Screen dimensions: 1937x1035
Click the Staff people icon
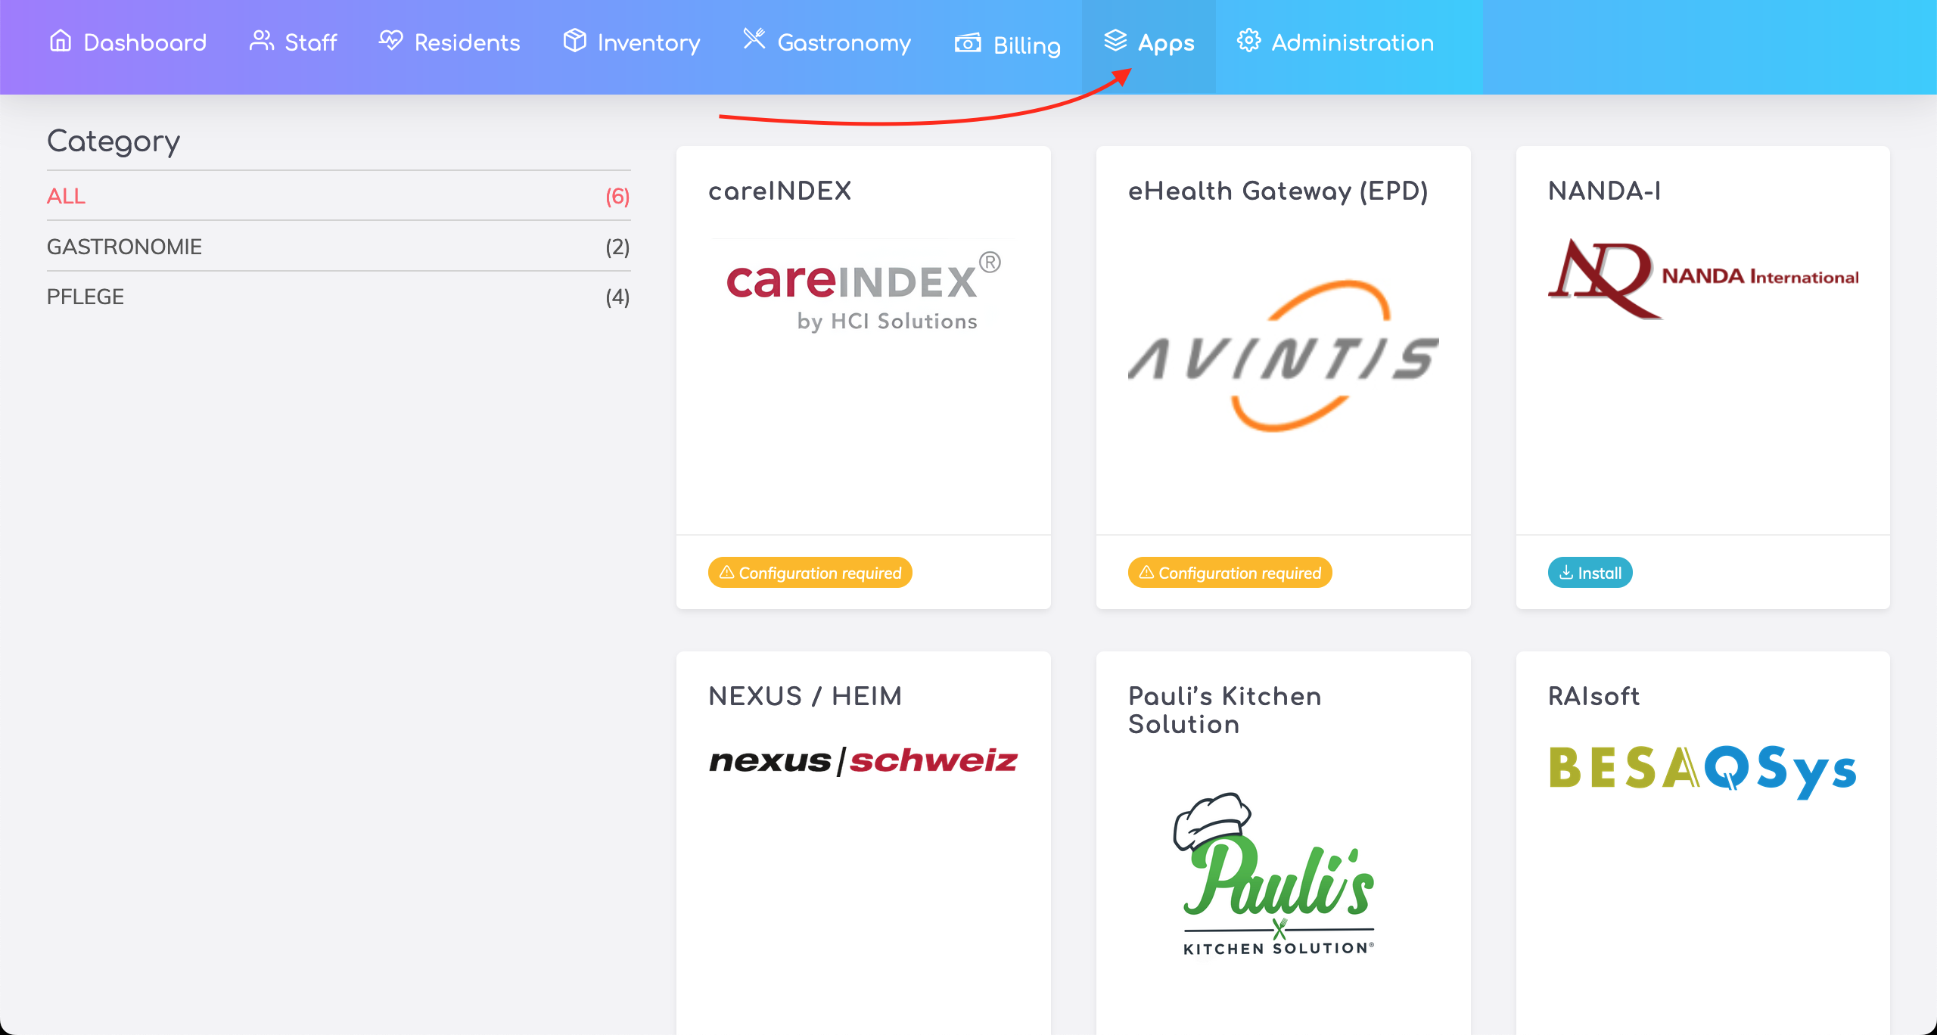pos(261,41)
